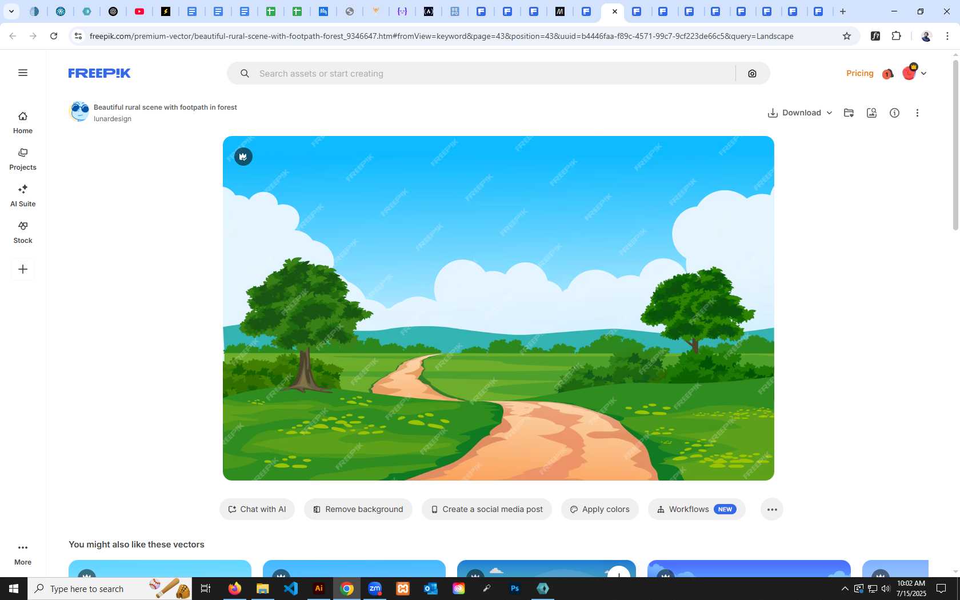Open Visual Studio Code from taskbar
960x600 pixels.
click(291, 589)
